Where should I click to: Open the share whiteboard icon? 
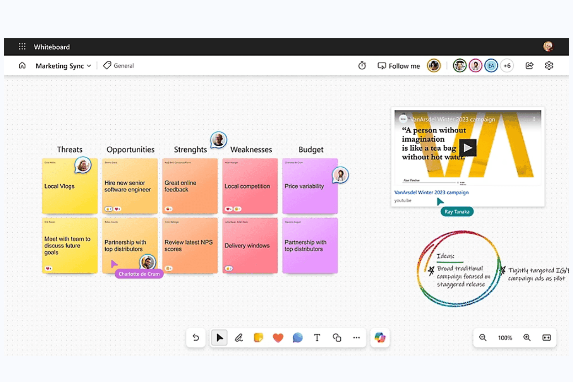(x=529, y=66)
